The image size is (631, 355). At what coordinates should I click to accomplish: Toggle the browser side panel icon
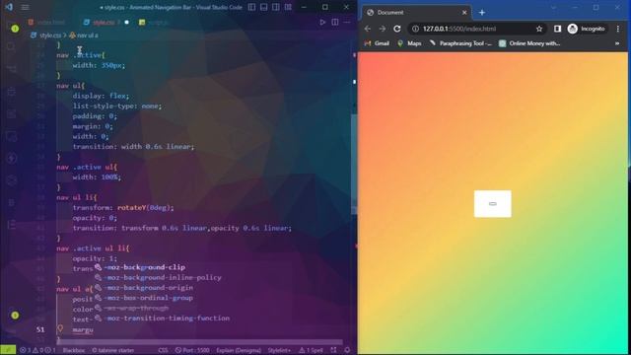[557, 29]
